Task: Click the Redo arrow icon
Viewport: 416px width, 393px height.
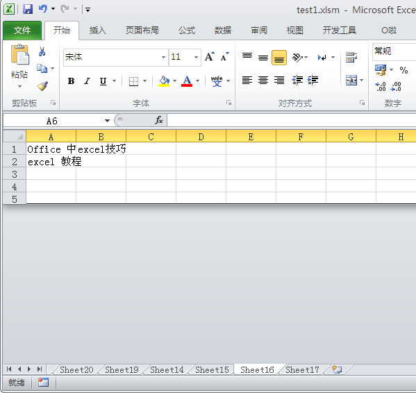Action: pos(65,9)
